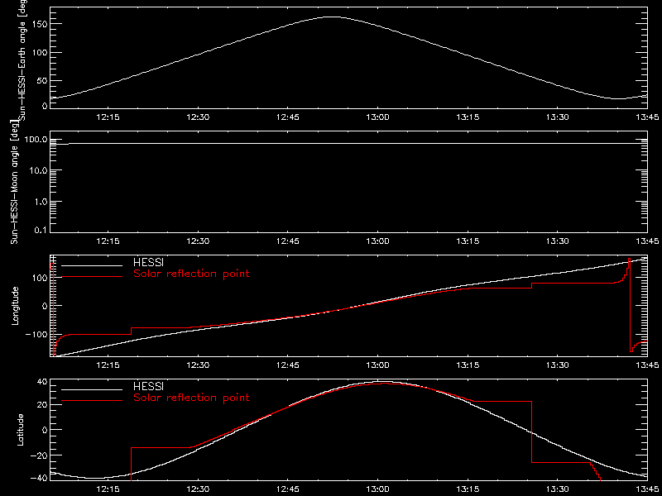Image resolution: width=662 pixels, height=496 pixels.
Task: Click 13:15 tick under Longitude plot
Action: click(x=468, y=365)
